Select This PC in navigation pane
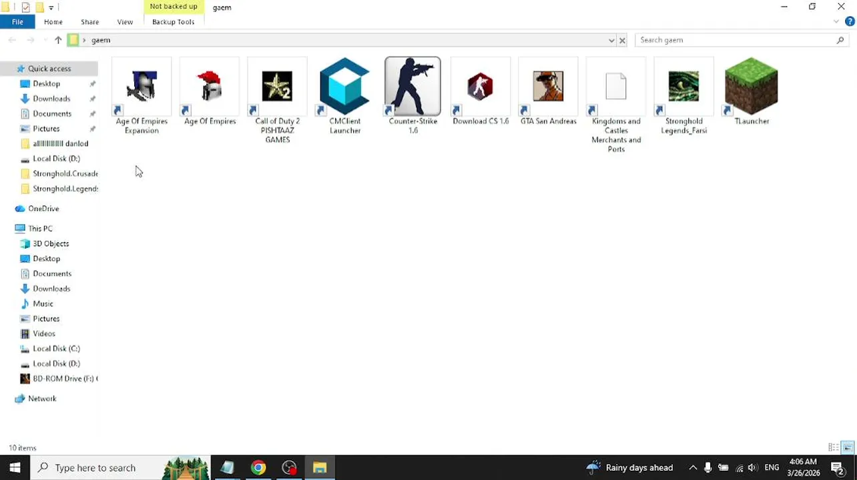Viewport: 857px width, 480px height. (40, 229)
